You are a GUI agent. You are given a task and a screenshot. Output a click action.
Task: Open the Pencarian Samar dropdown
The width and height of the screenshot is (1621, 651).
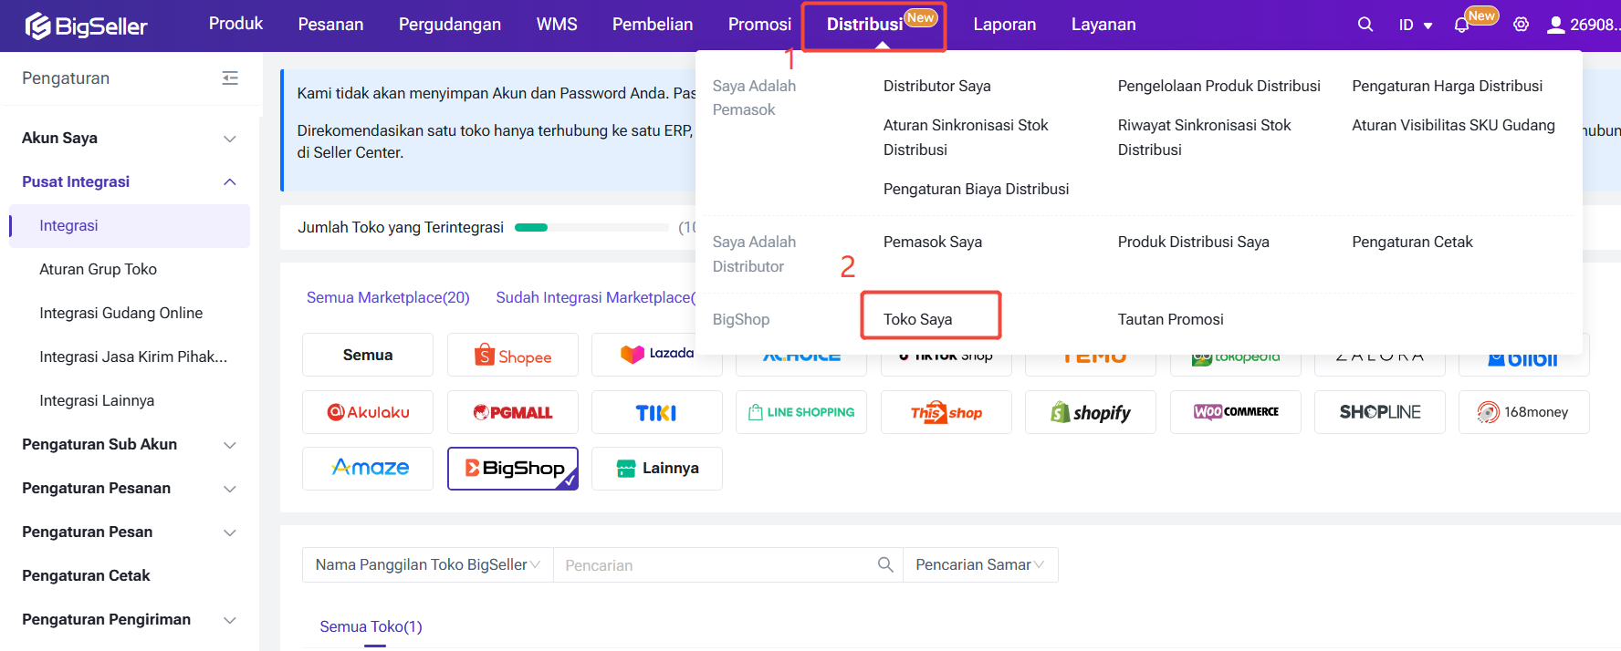[980, 565]
